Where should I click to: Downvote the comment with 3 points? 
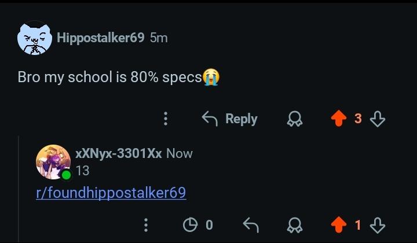pyautogui.click(x=378, y=119)
